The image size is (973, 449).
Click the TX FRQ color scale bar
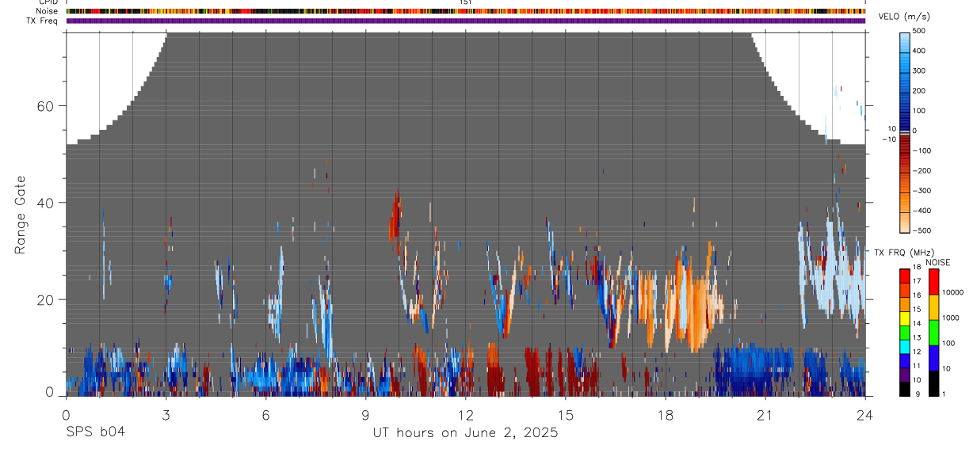point(905,333)
